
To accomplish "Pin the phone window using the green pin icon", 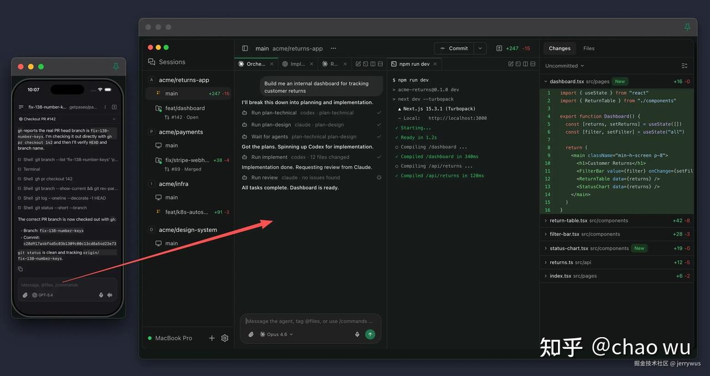I will click(x=116, y=67).
